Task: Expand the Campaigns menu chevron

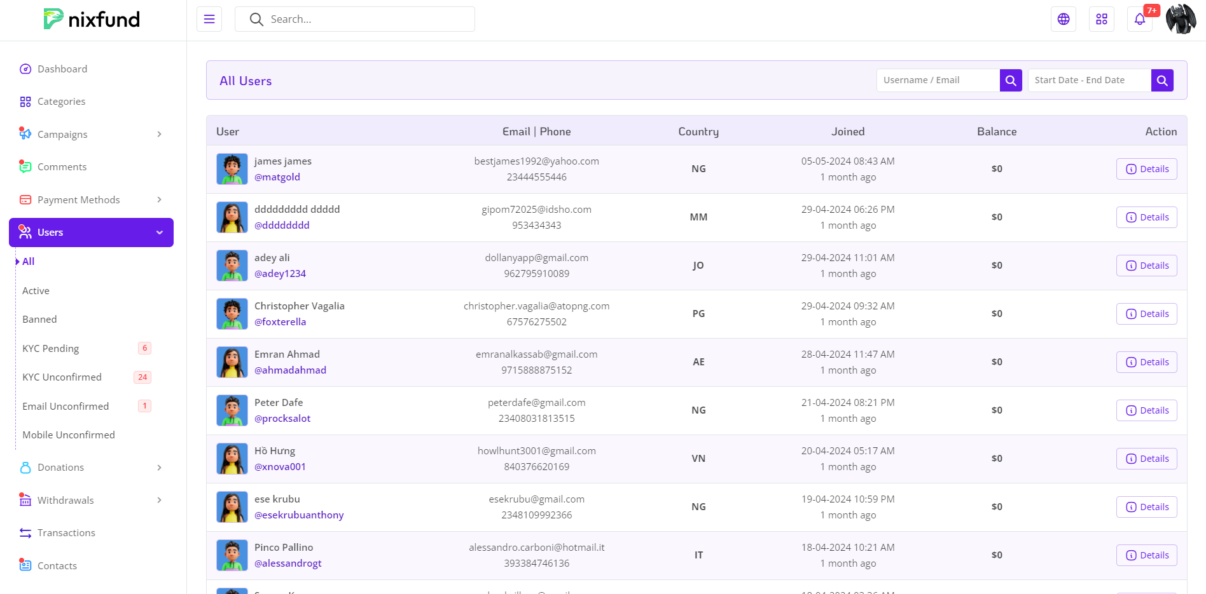Action: (159, 135)
